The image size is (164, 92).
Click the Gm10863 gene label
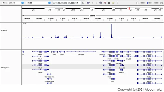click(81, 54)
